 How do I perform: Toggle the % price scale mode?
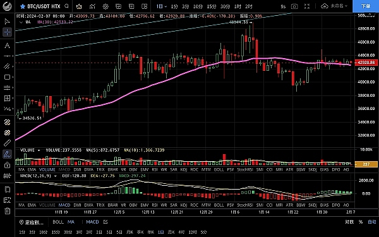pyautogui.click(x=361, y=222)
